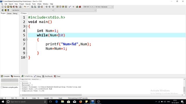
Task: Click the Goto Line toolbar icon
Action: pos(42,7)
